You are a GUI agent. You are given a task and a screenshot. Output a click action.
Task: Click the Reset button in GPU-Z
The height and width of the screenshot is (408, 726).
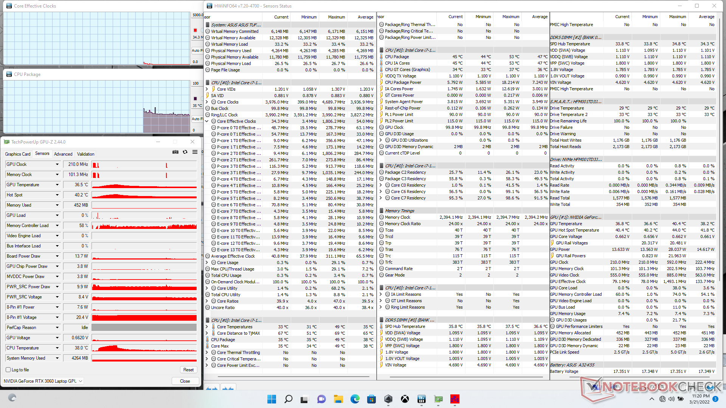coord(188,370)
